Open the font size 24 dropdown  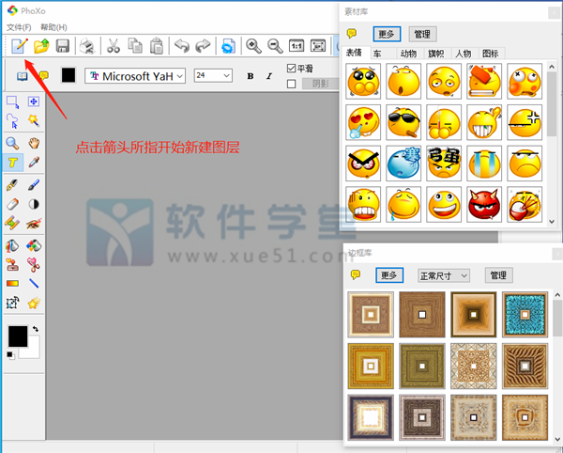(x=213, y=75)
